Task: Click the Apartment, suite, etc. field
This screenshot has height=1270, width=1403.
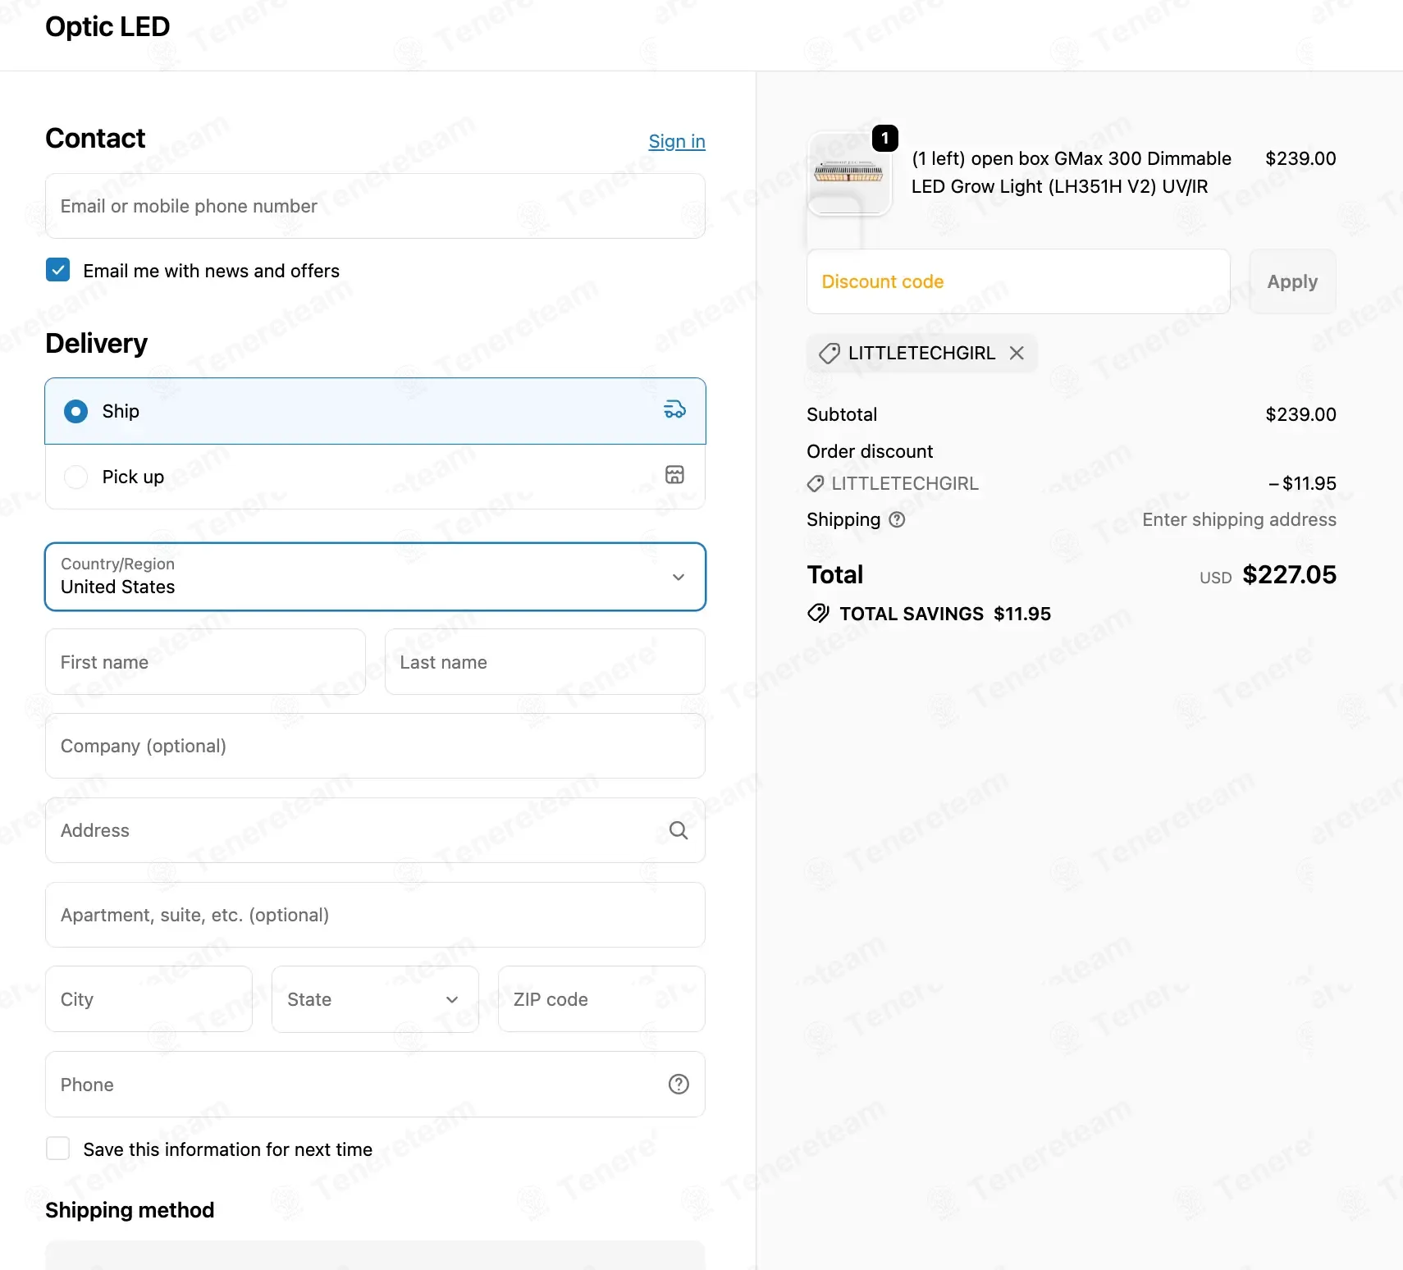Action: pos(375,915)
